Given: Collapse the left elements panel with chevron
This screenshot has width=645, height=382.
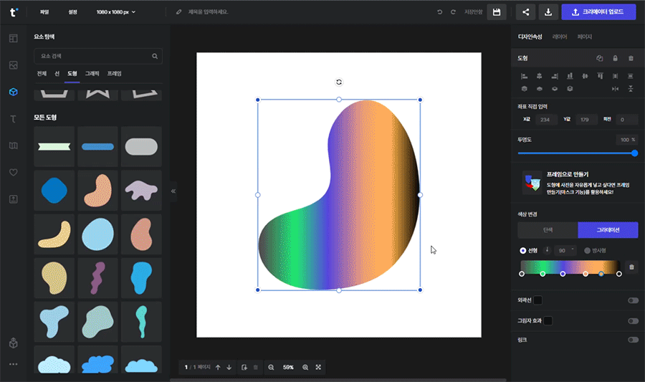Looking at the screenshot, I should tap(173, 191).
